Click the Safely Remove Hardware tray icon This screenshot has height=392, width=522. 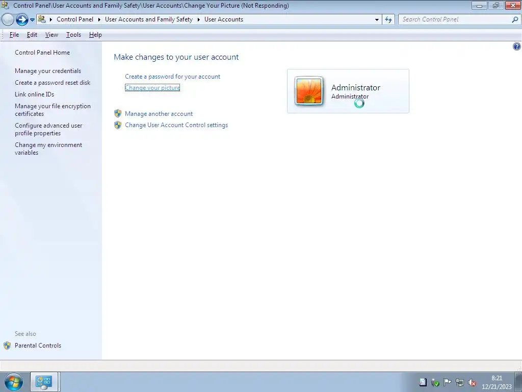point(435,383)
